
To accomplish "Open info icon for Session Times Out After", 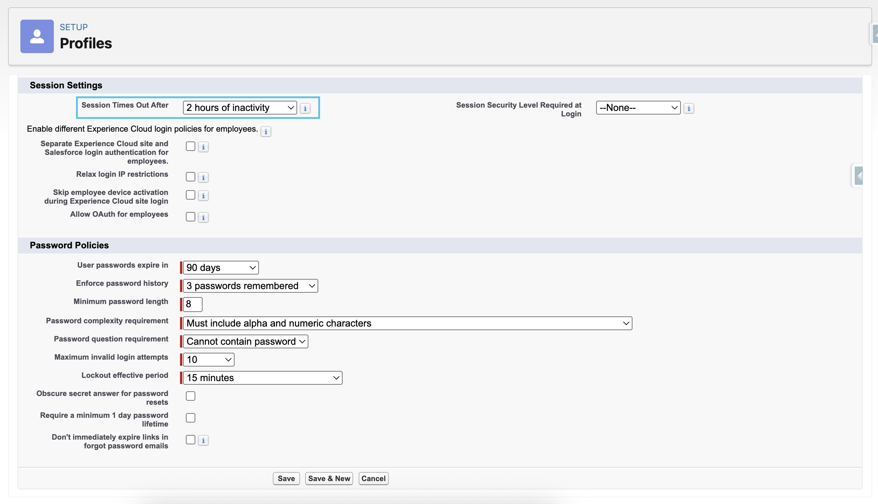I will pos(305,108).
